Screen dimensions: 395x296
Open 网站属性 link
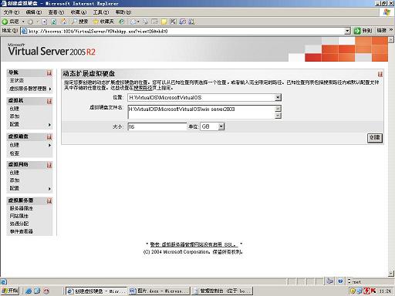pos(19,216)
